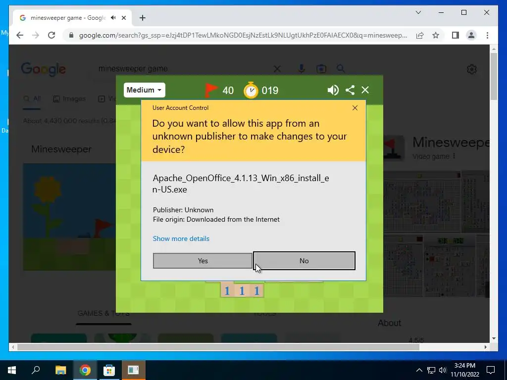Screen dimensions: 507x380
Task: Click No in User Account Control dialog
Action: click(304, 261)
